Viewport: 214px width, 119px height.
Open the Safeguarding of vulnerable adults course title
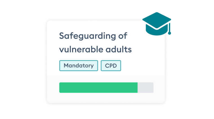[95, 42]
